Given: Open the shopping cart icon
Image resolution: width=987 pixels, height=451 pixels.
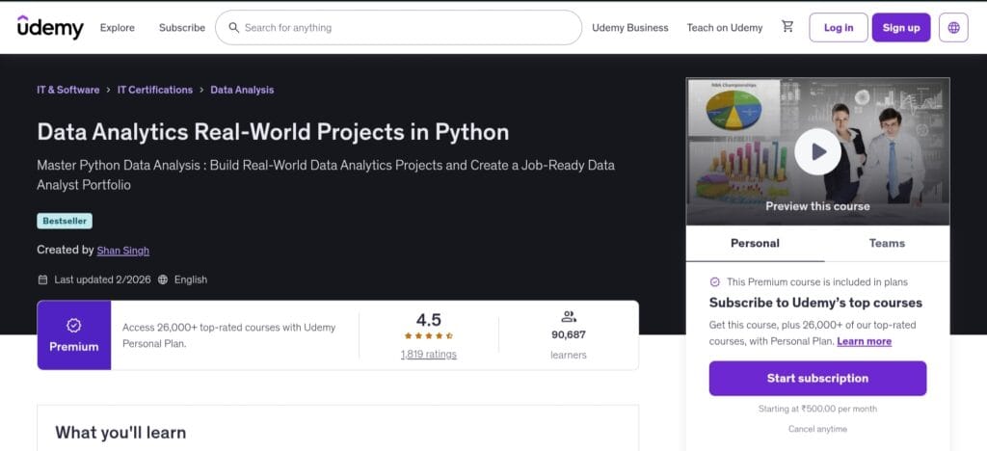Looking at the screenshot, I should (x=787, y=26).
